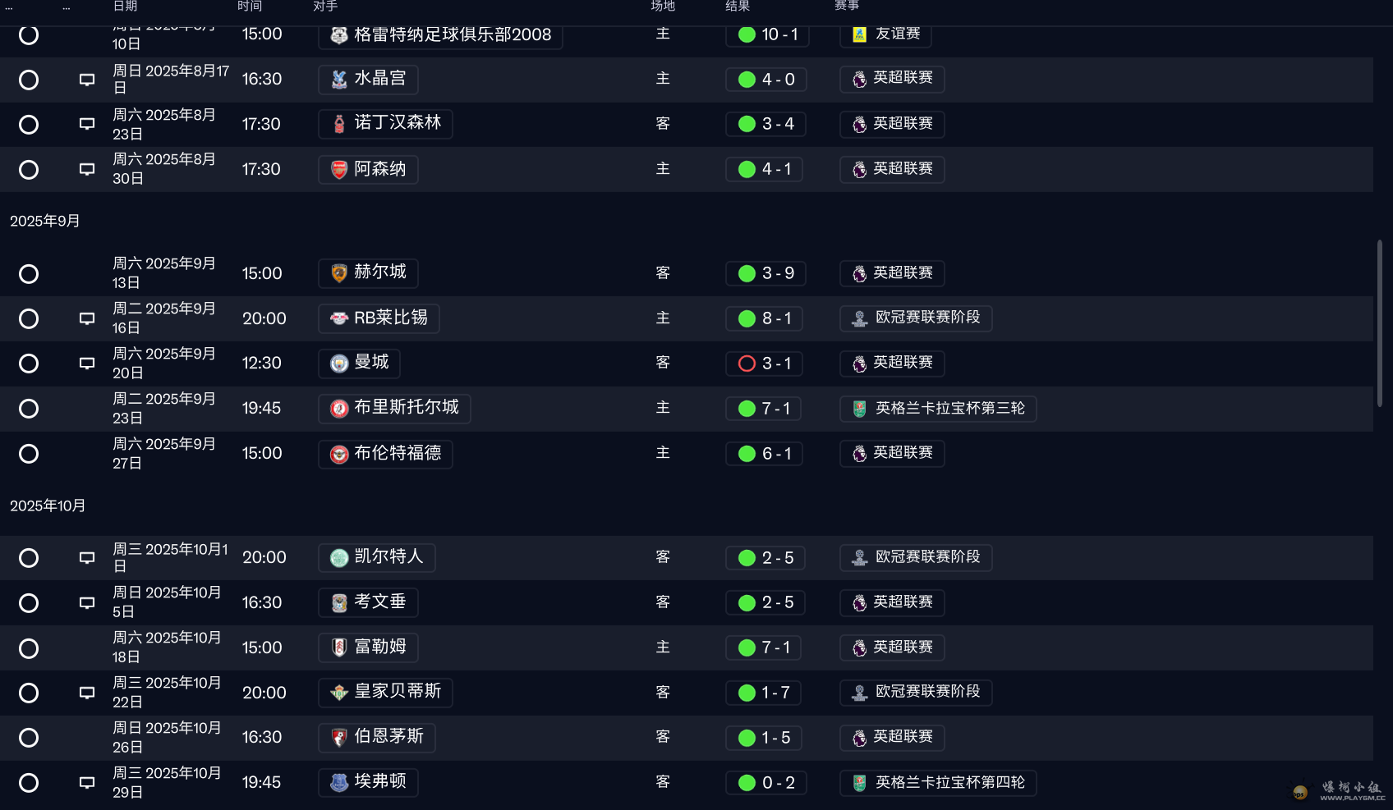This screenshot has height=810, width=1393.
Task: Click the vertical scrollbar thumb
Action: [1380, 323]
